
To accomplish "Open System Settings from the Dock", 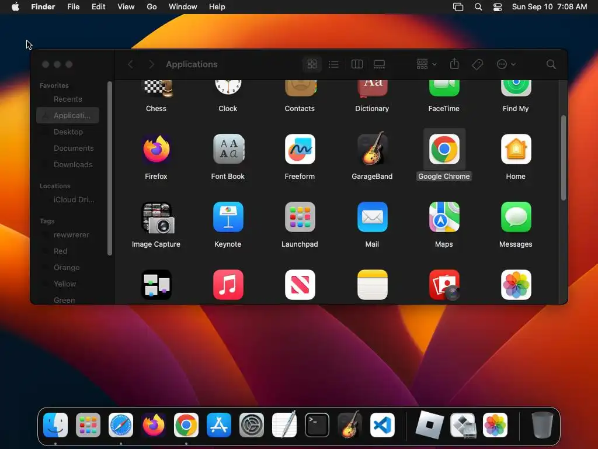I will [252, 425].
